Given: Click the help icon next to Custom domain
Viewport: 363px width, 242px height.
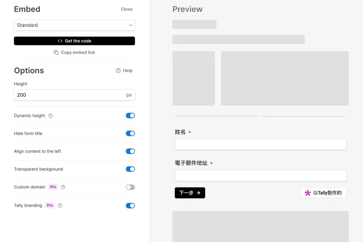Looking at the screenshot, I should [x=63, y=187].
